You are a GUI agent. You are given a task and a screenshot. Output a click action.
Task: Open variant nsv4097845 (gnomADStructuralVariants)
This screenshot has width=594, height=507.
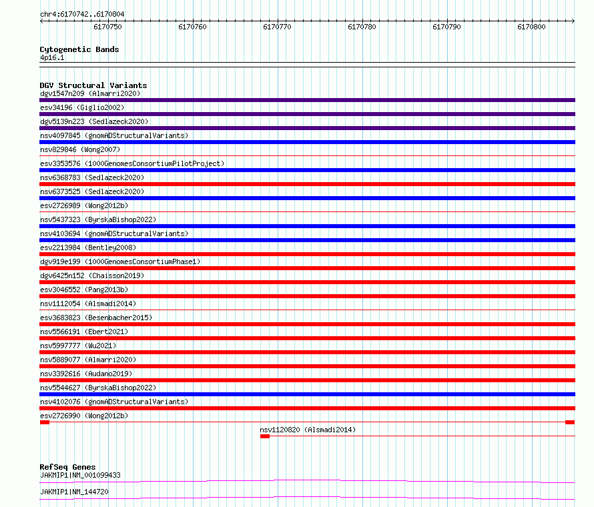pos(114,135)
